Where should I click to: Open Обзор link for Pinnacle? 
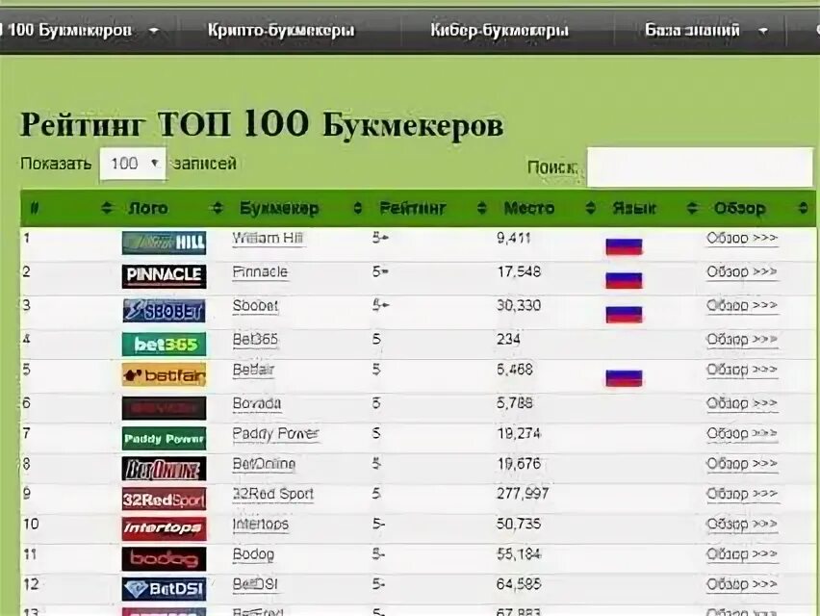pos(742,272)
